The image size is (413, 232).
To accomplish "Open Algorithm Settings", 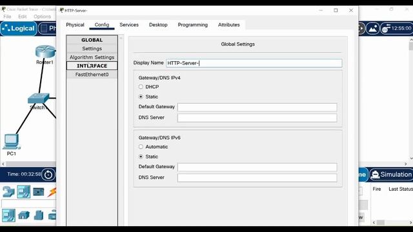I will [x=92, y=57].
